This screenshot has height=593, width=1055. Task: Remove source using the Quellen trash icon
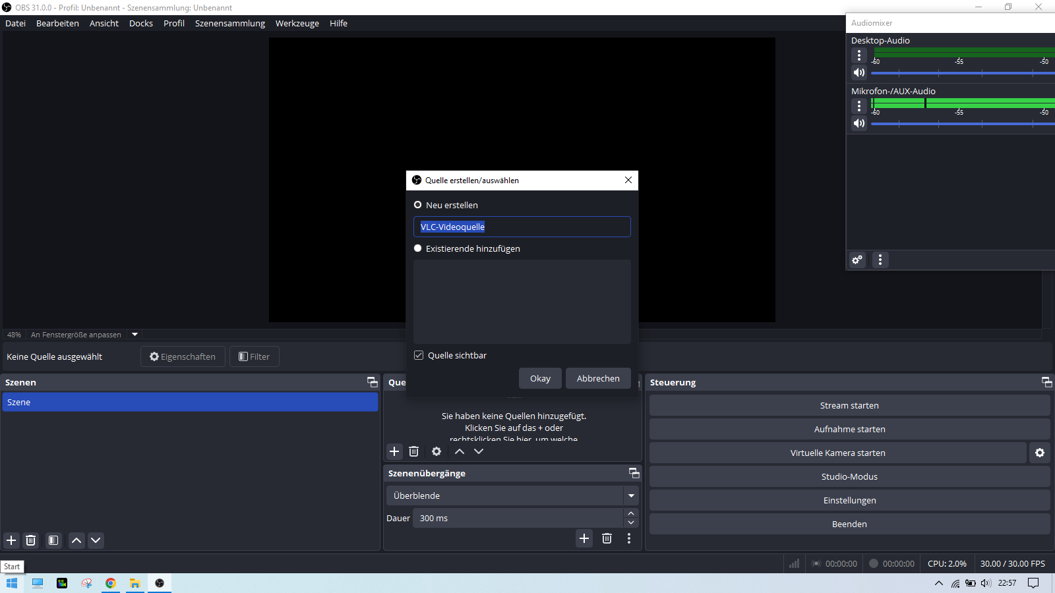coord(413,451)
